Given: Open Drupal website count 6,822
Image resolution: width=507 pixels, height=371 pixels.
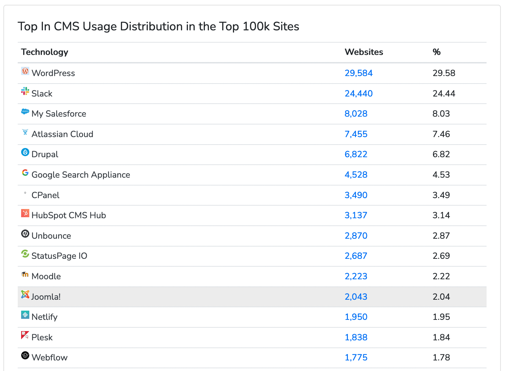Looking at the screenshot, I should click(x=356, y=154).
